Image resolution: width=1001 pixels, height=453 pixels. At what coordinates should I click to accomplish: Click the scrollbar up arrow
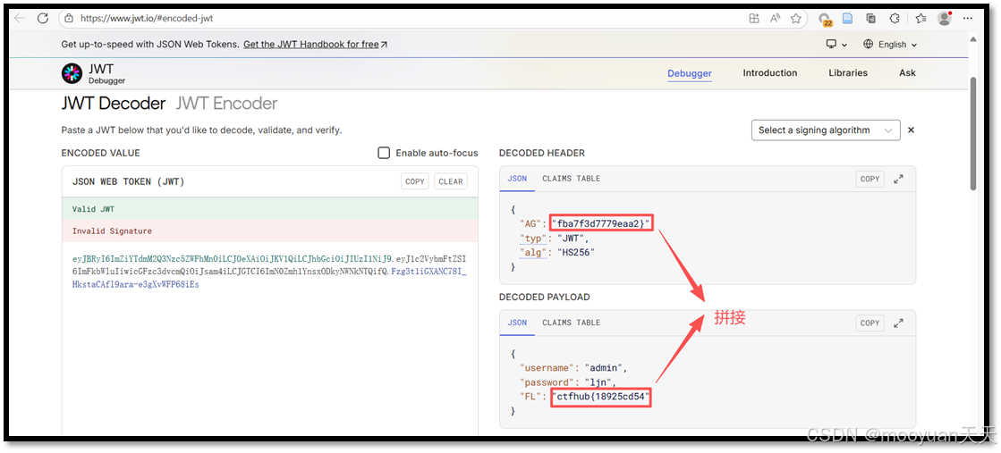point(973,39)
